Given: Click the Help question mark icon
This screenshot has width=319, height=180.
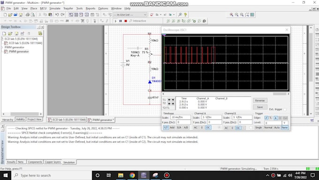Looking at the screenshot, I should click(x=185, y=15).
